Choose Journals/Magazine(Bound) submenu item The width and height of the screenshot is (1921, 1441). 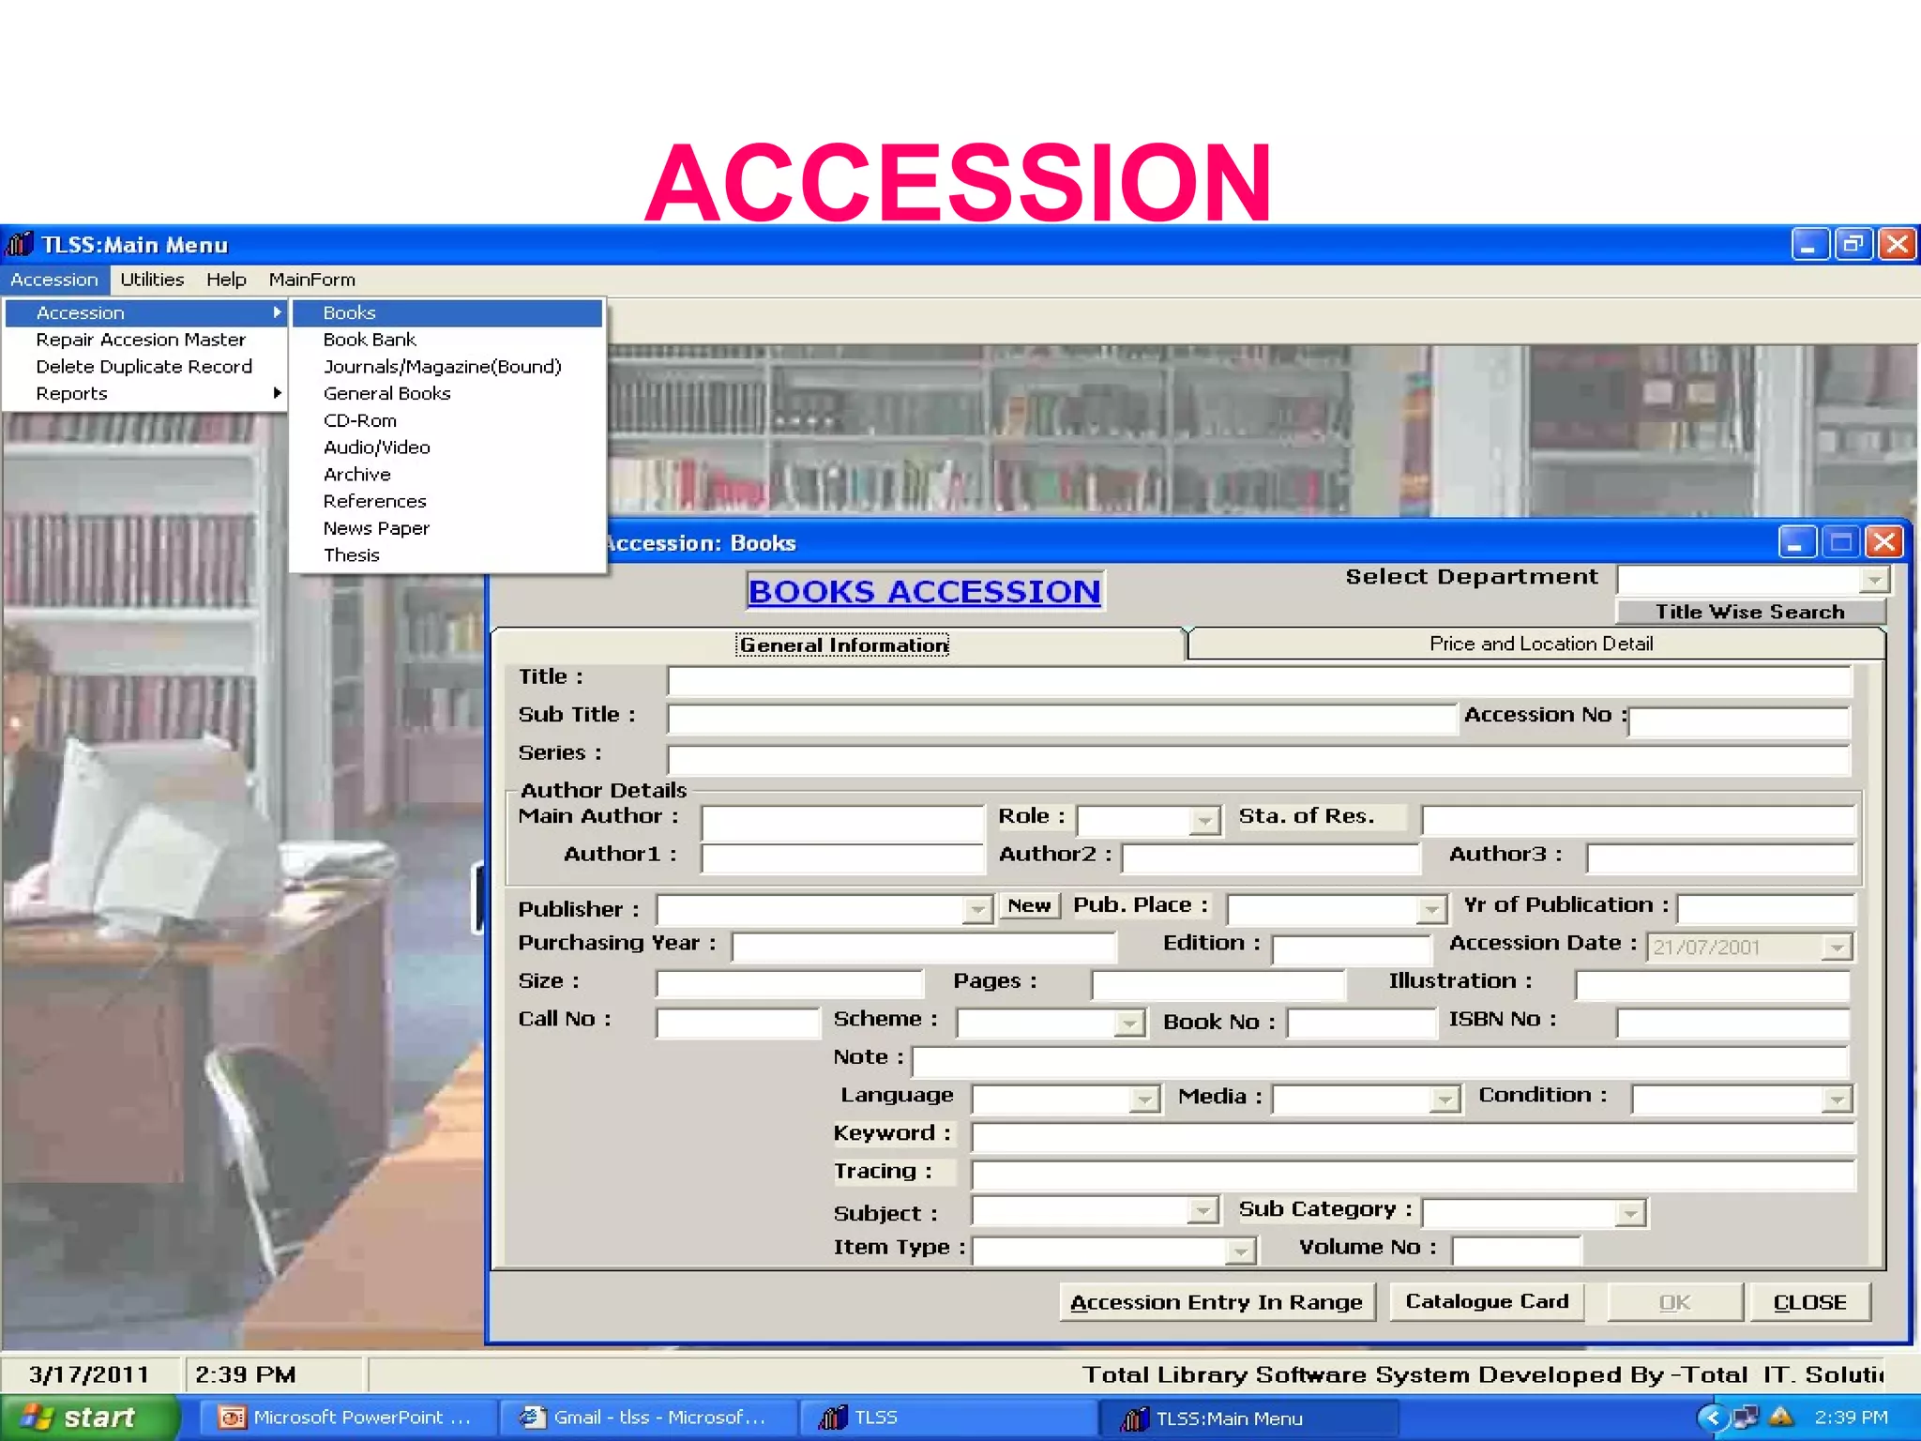[x=446, y=367]
